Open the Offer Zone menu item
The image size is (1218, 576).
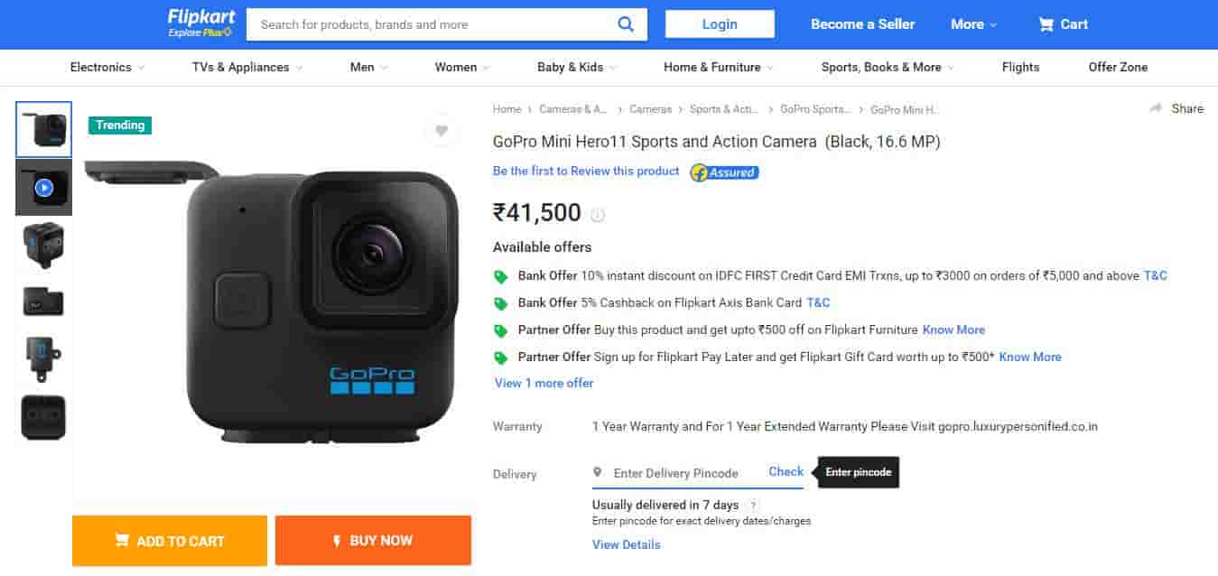(1118, 67)
